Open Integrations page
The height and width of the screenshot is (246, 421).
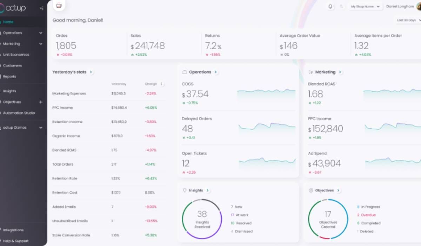13,230
